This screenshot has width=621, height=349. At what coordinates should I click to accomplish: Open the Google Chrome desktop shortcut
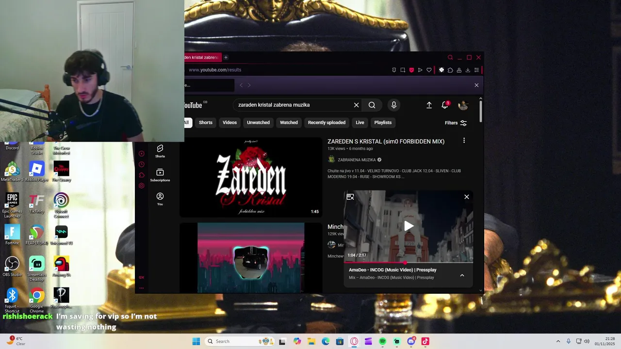[x=36, y=301]
